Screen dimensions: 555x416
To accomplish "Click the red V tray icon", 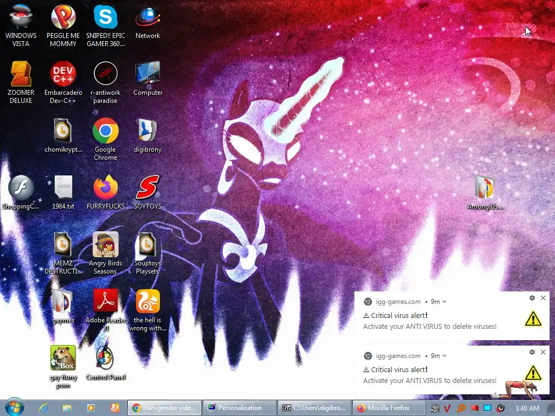I will [x=447, y=408].
